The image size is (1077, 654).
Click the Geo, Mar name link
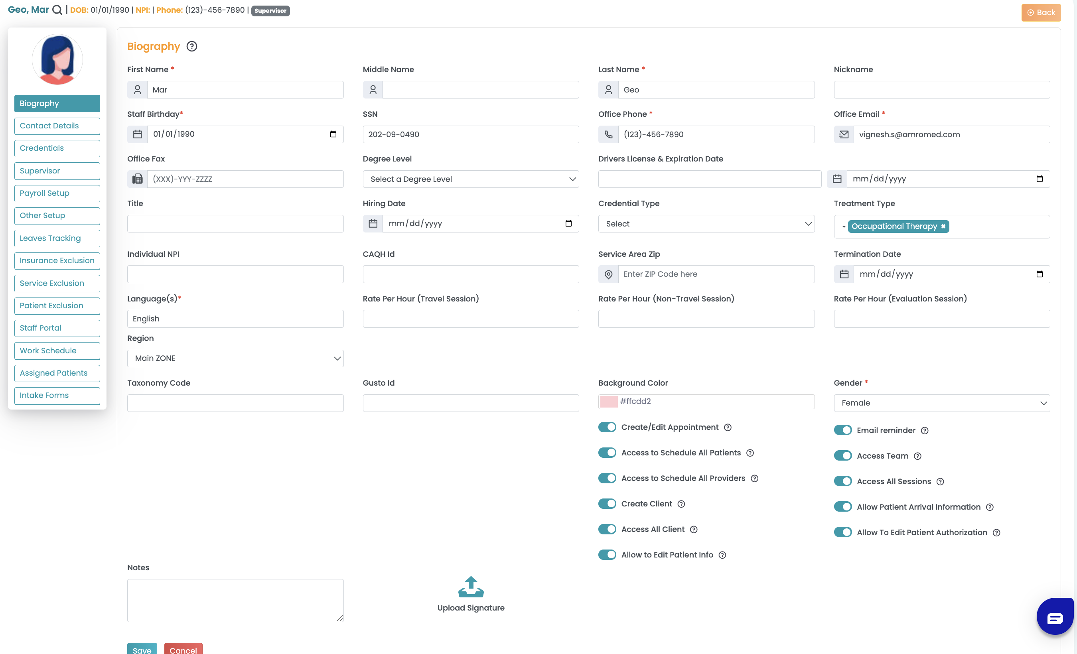[28, 10]
